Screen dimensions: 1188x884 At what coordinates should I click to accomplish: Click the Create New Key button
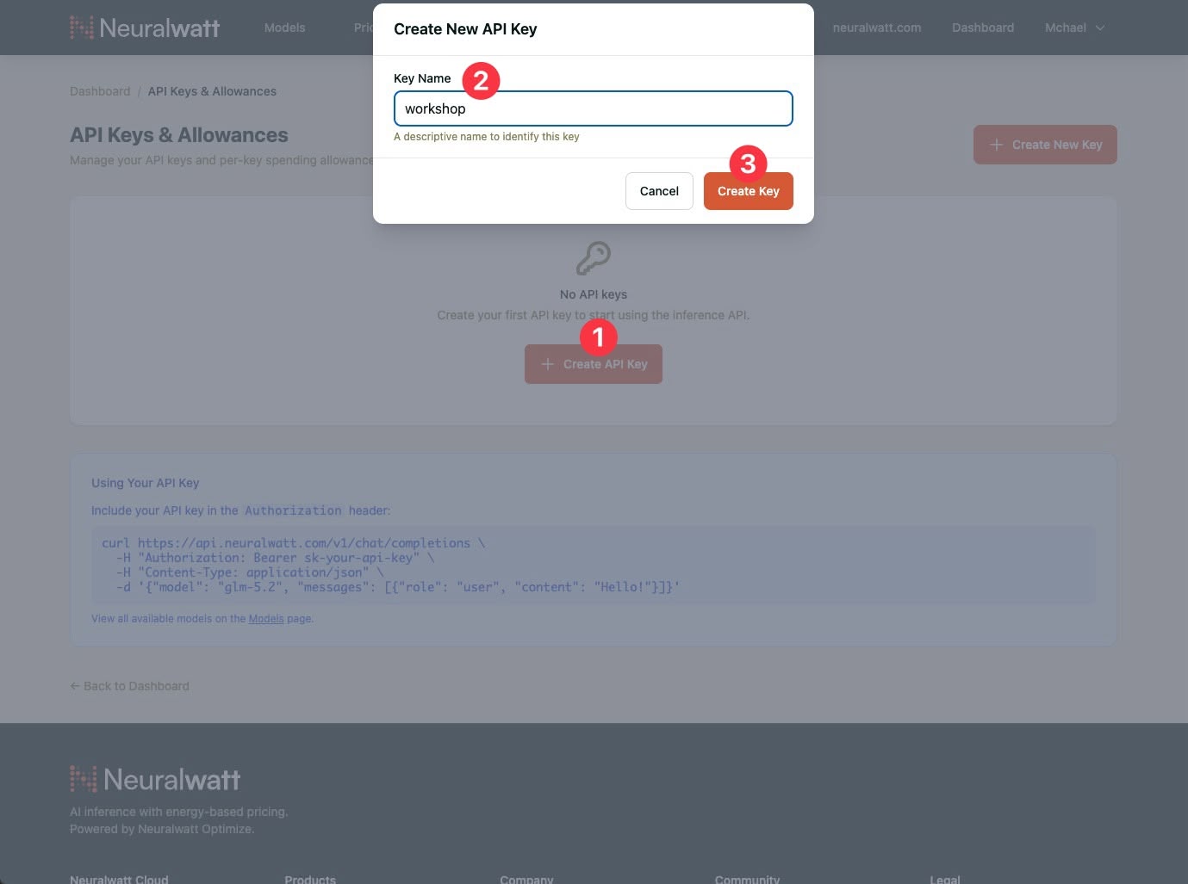tap(1045, 145)
